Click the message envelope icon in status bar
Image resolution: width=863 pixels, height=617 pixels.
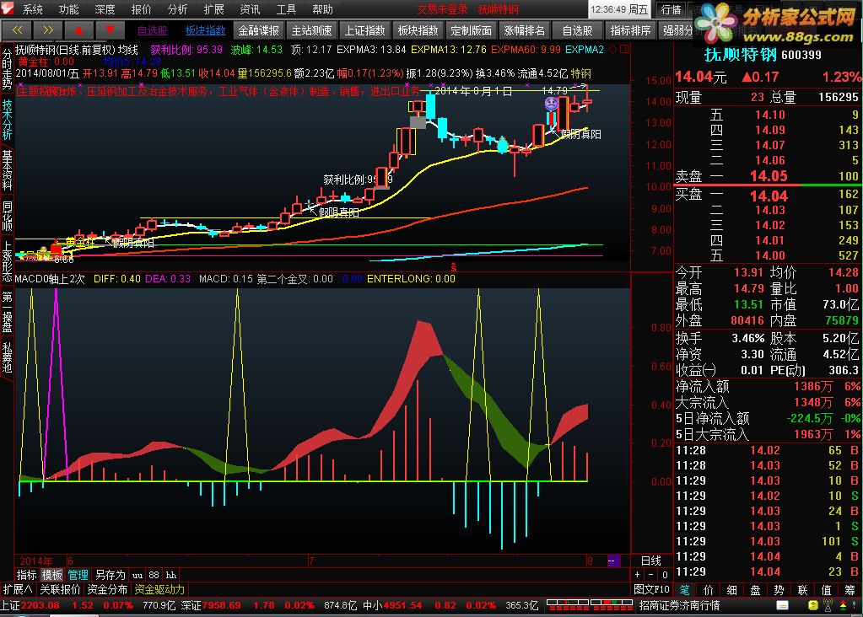click(782, 605)
